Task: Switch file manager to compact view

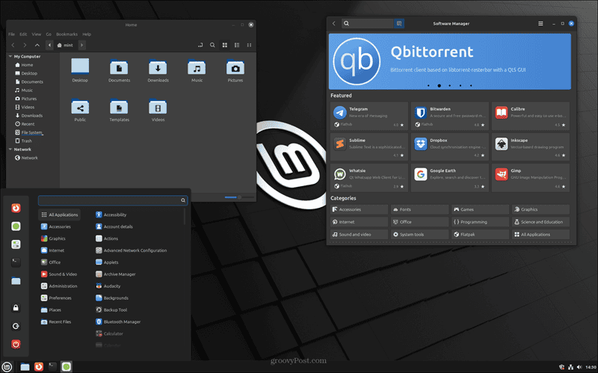Action: tap(249, 45)
